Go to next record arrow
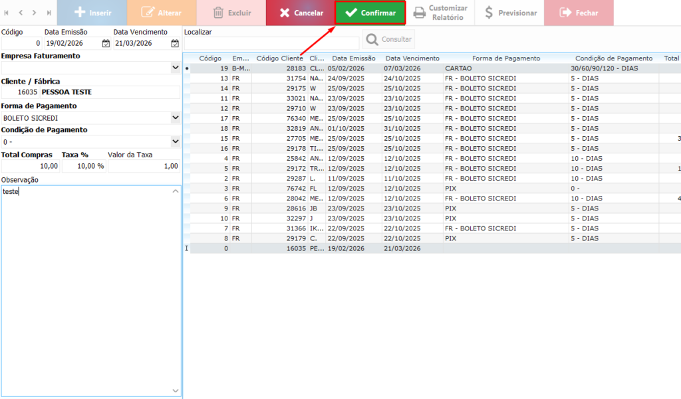This screenshot has height=399, width=681. coord(35,13)
